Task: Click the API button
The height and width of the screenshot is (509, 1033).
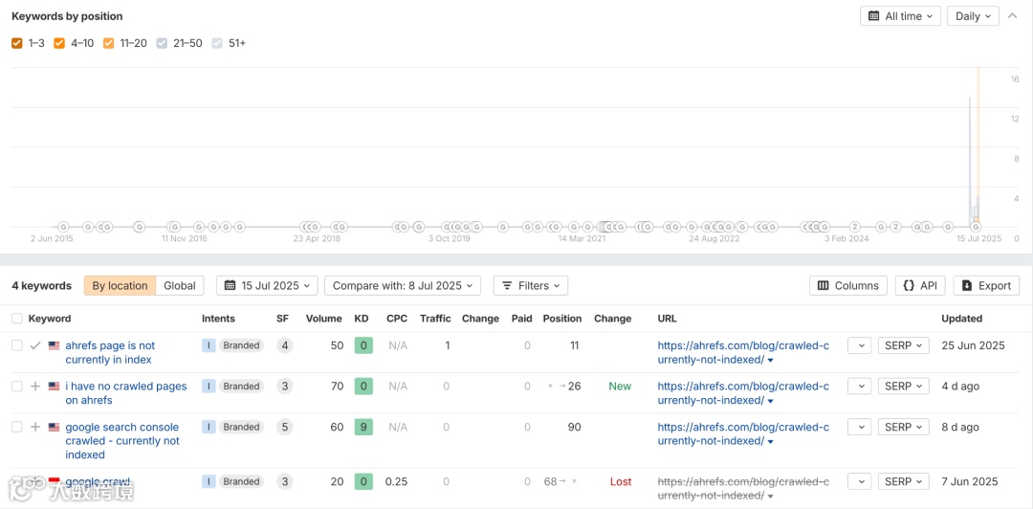Action: 920,285
